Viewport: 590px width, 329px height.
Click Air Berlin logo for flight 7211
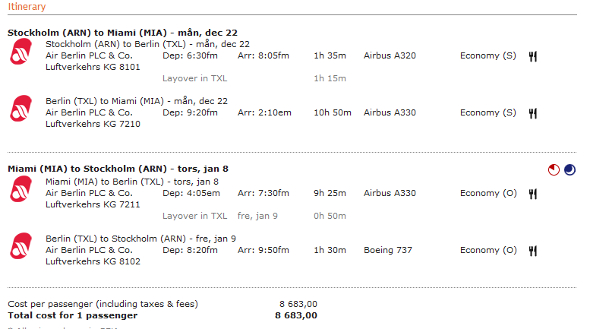click(21, 189)
